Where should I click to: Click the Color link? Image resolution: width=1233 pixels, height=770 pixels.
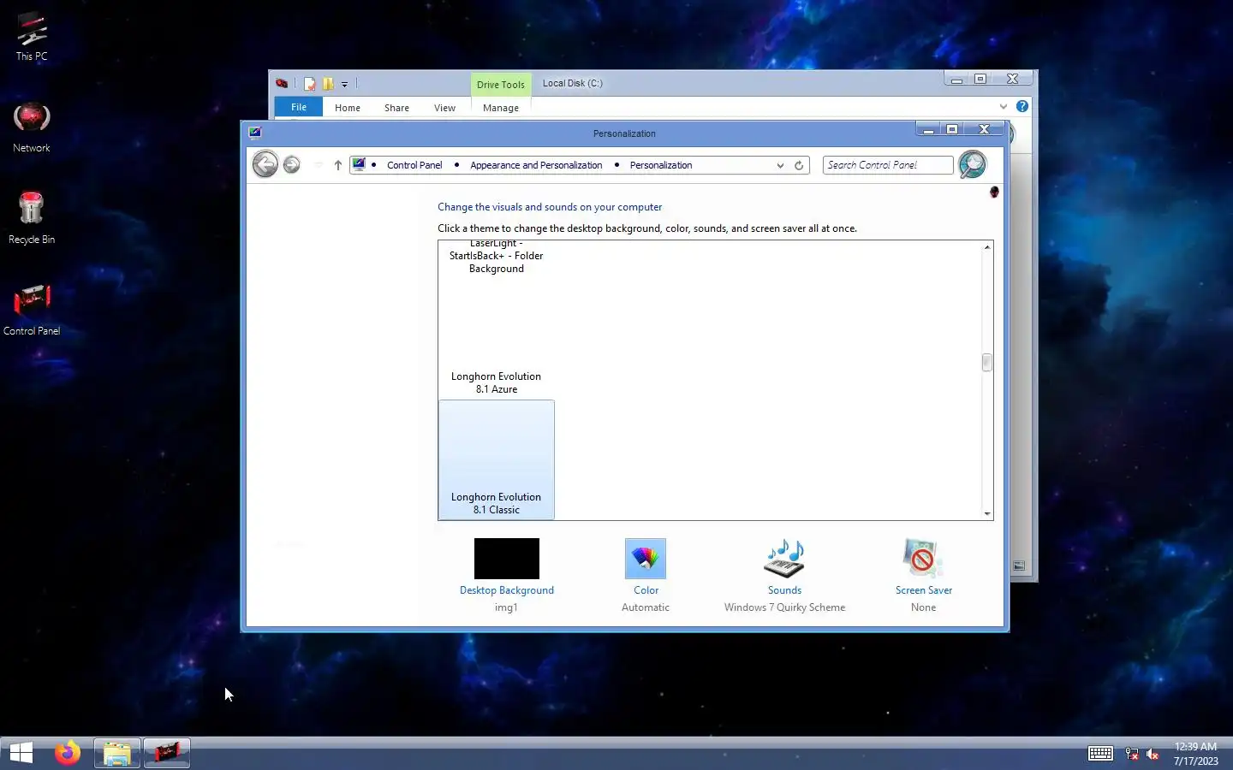pos(646,590)
